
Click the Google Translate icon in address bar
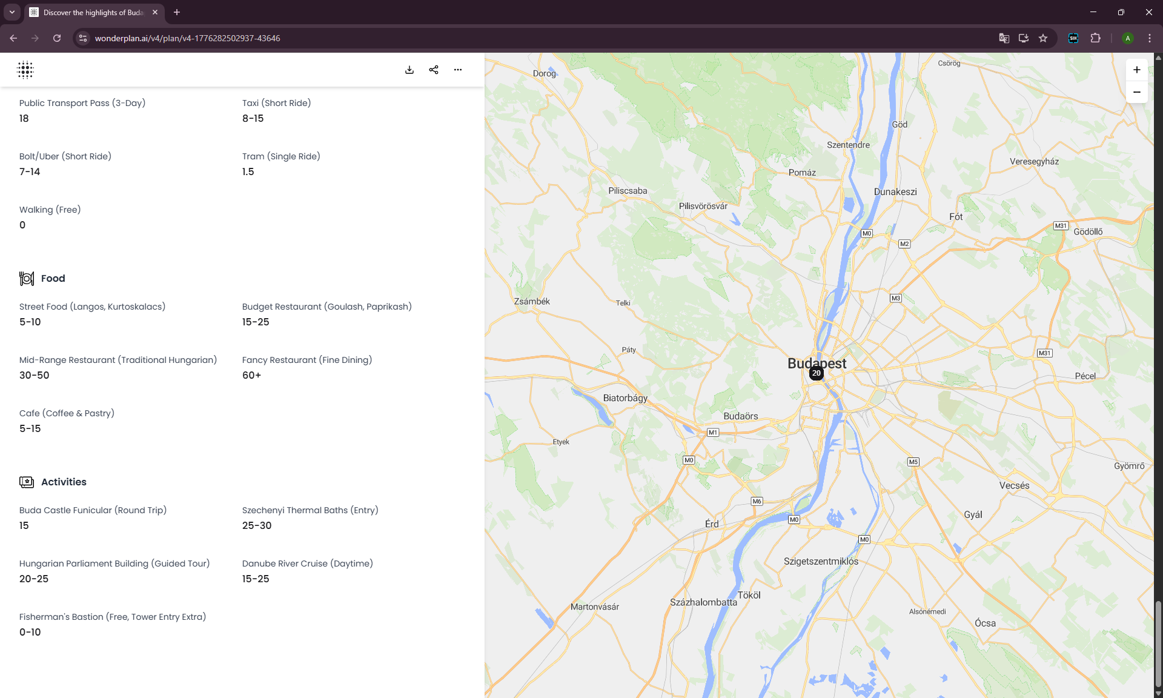(1004, 38)
